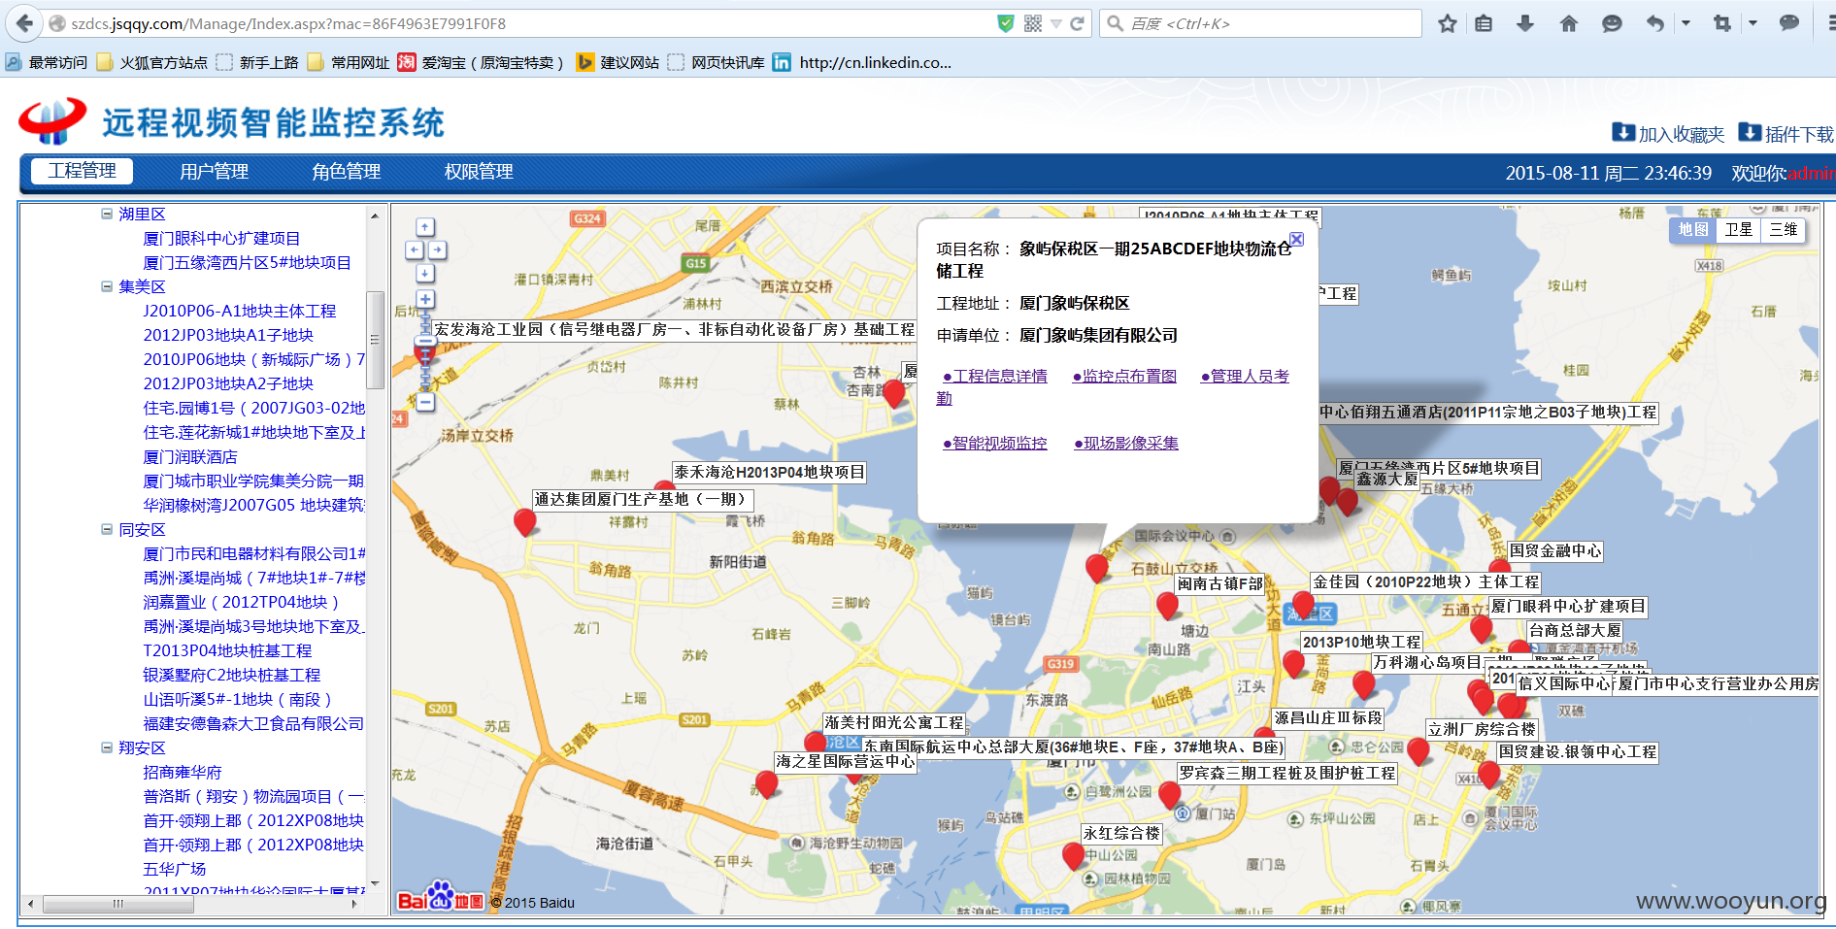
Task: Open the downloads arrow icon
Action: (1525, 23)
